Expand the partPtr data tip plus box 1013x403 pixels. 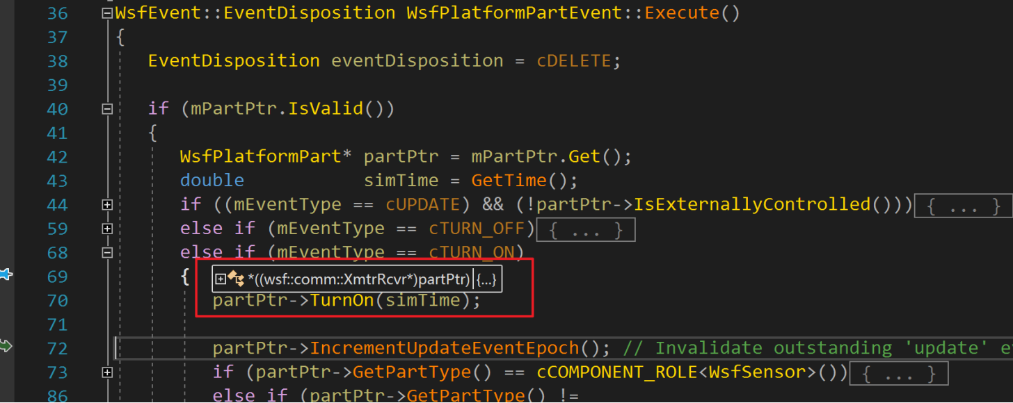click(x=221, y=279)
